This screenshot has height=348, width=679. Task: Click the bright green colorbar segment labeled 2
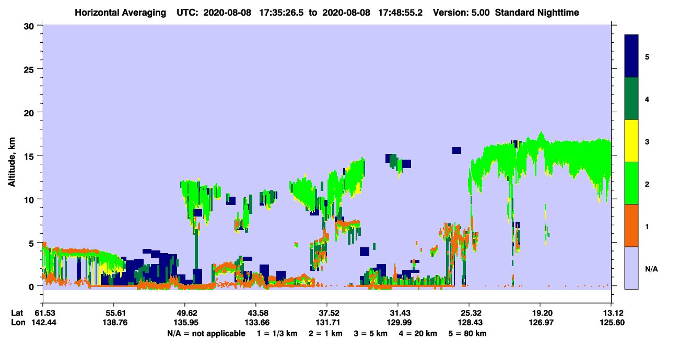coord(631,183)
